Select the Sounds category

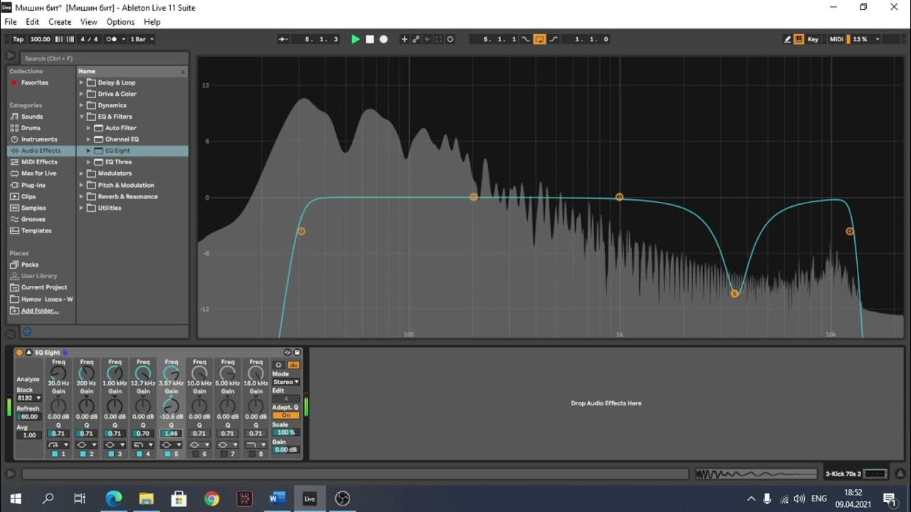32,117
